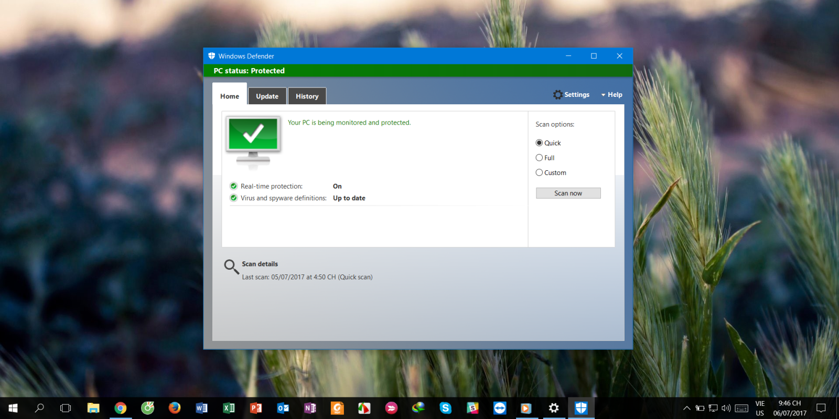Click the 'Your PC is being monitored' message
Screen dimensions: 839x419
pos(349,123)
